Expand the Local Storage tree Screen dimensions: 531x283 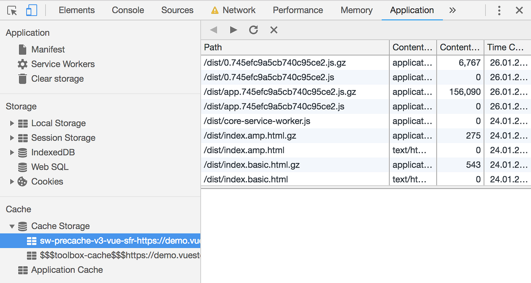pyautogui.click(x=12, y=123)
